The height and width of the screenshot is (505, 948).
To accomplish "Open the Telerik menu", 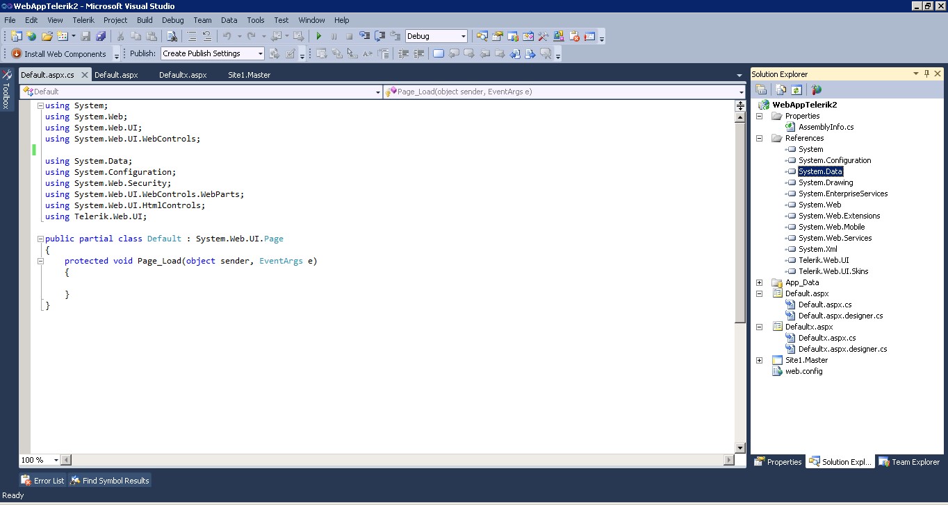I will [83, 20].
